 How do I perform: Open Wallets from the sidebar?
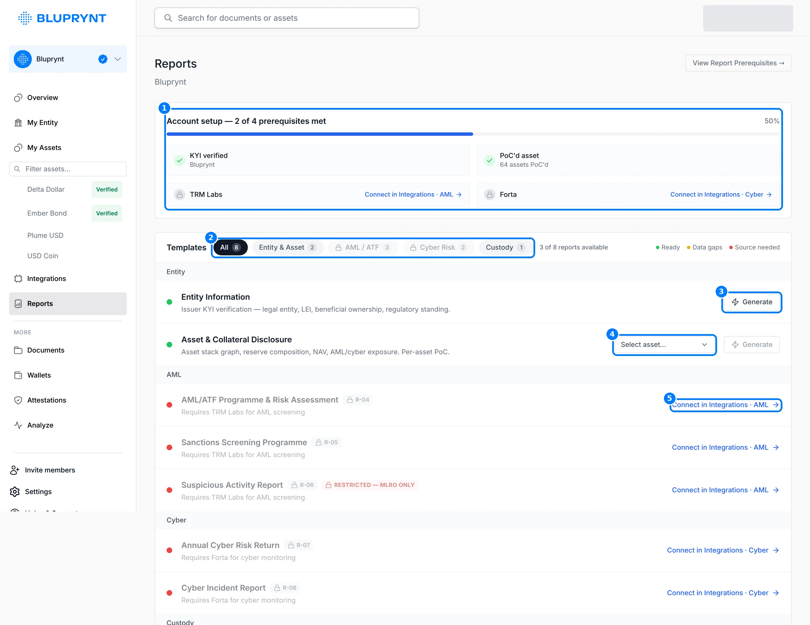pos(68,375)
